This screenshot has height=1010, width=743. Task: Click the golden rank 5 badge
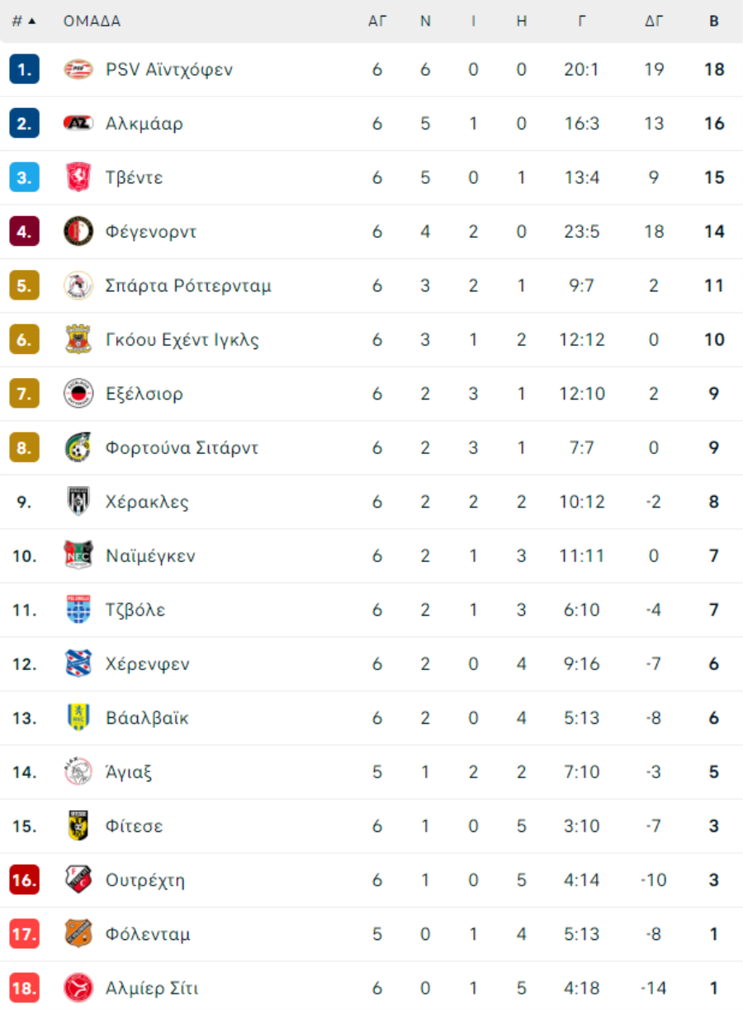pyautogui.click(x=24, y=286)
